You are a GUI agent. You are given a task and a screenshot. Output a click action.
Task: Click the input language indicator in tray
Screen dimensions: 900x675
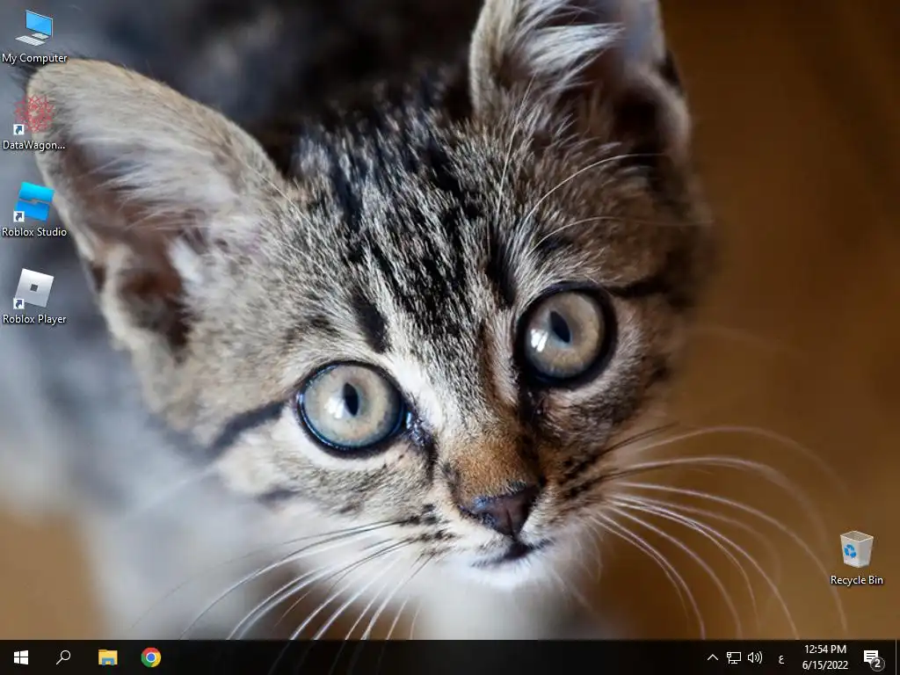coord(780,659)
